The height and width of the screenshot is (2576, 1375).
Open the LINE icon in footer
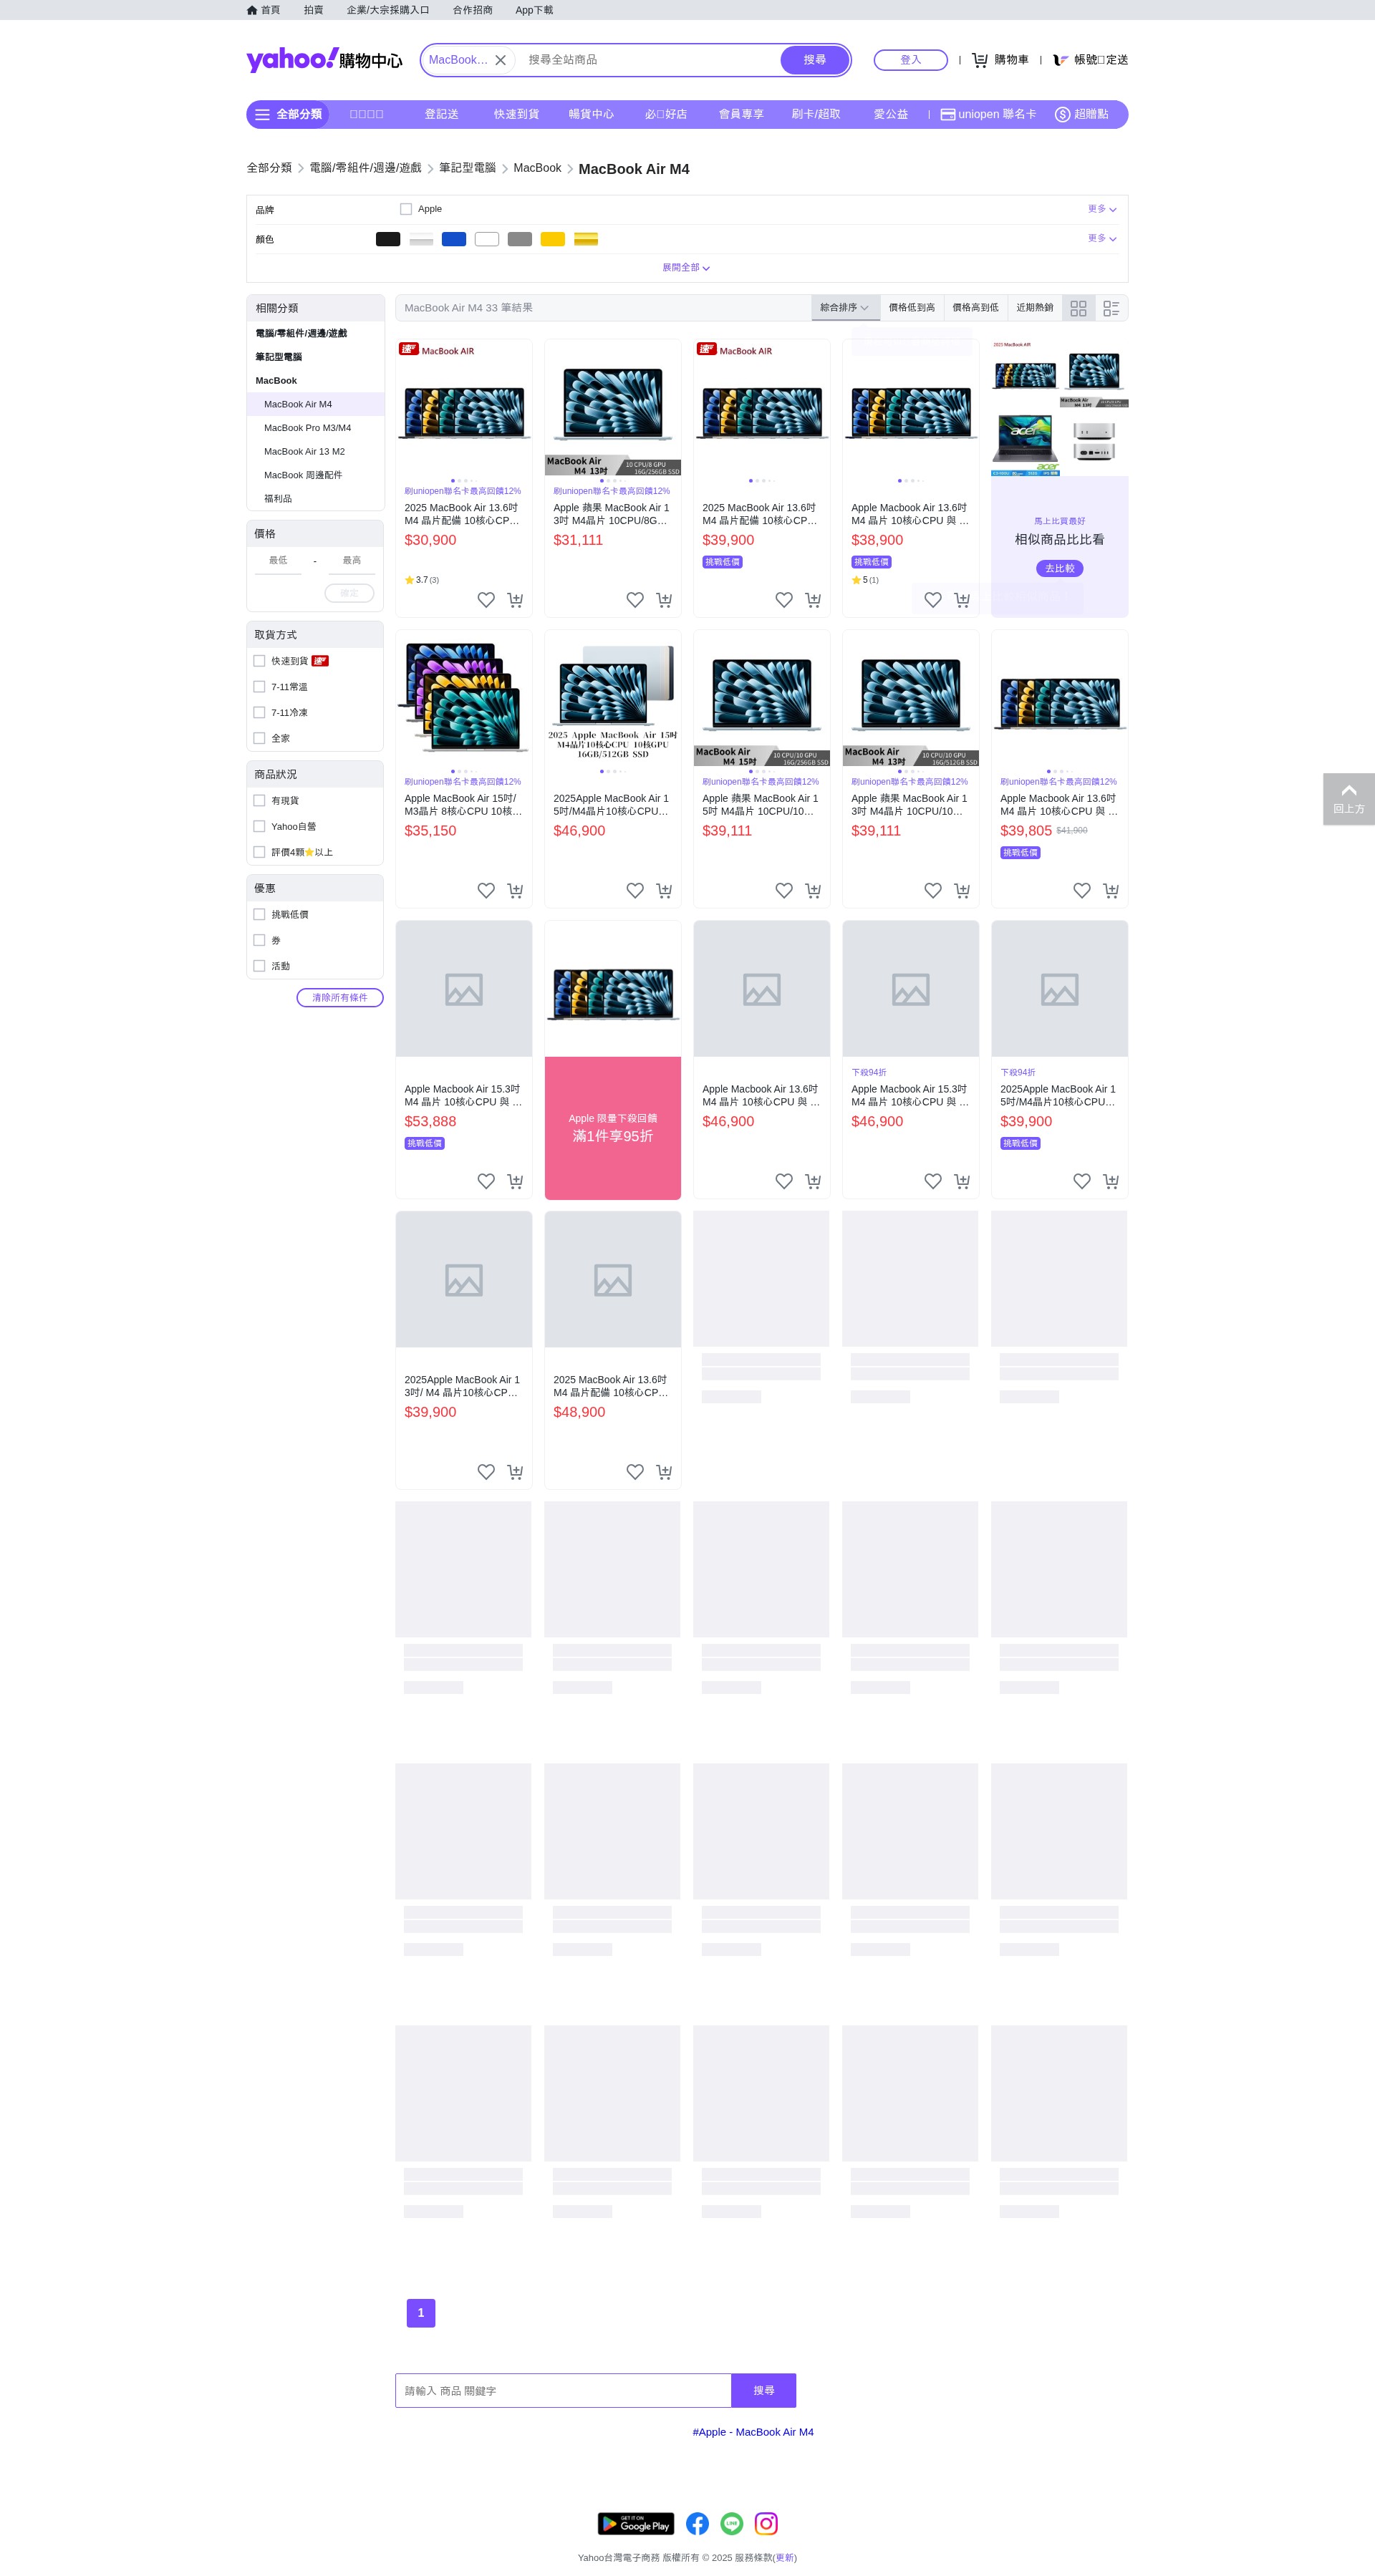(732, 2524)
